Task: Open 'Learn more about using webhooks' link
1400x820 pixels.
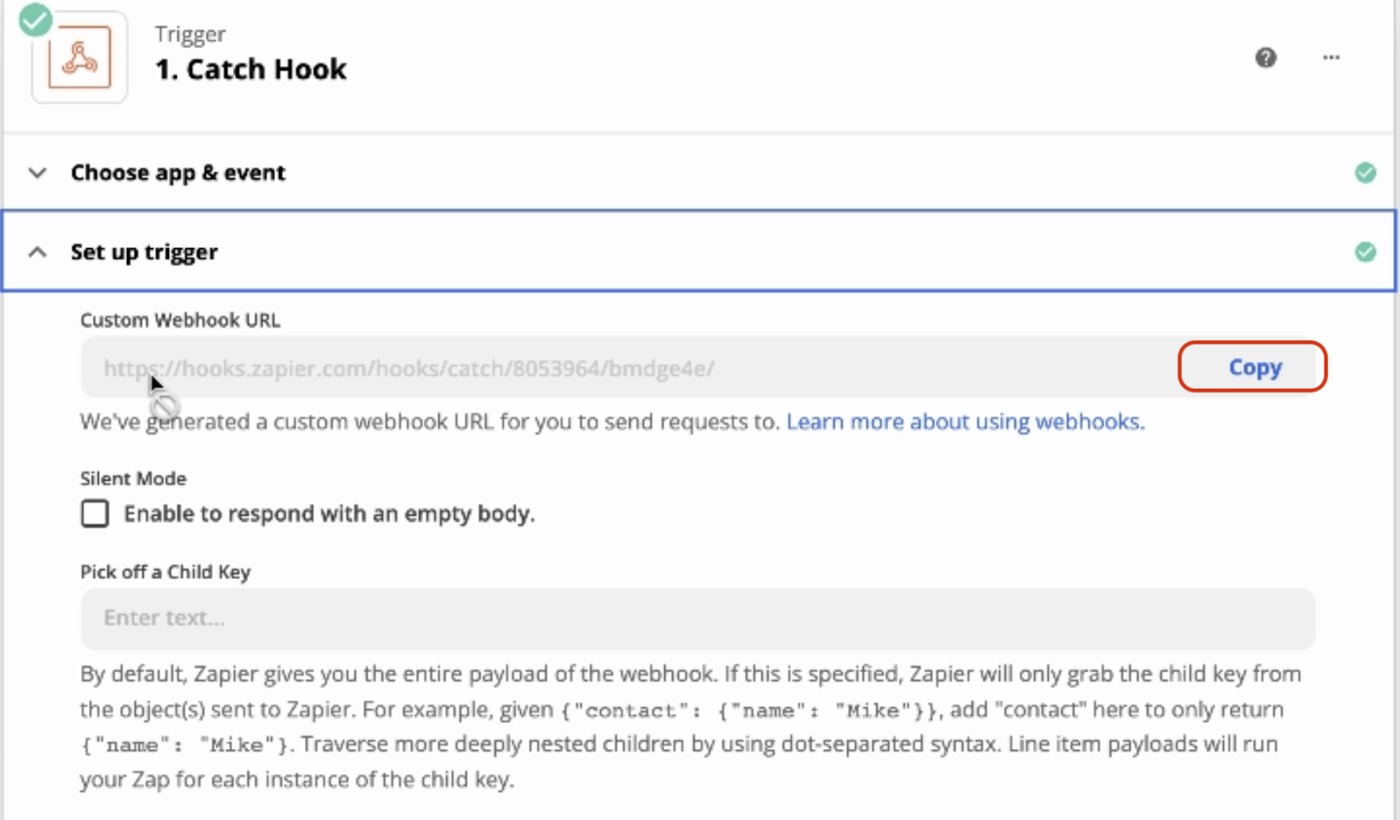Action: point(965,422)
